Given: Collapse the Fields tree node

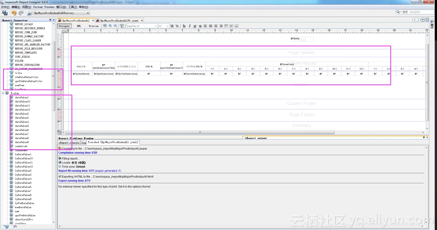Looking at the screenshot, I should coord(3,93).
